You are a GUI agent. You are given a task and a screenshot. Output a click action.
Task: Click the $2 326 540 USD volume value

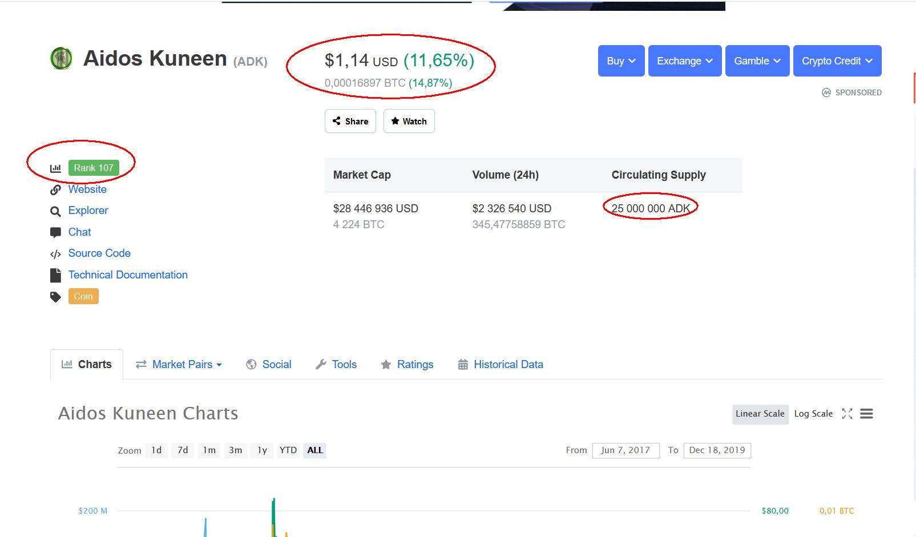click(512, 208)
